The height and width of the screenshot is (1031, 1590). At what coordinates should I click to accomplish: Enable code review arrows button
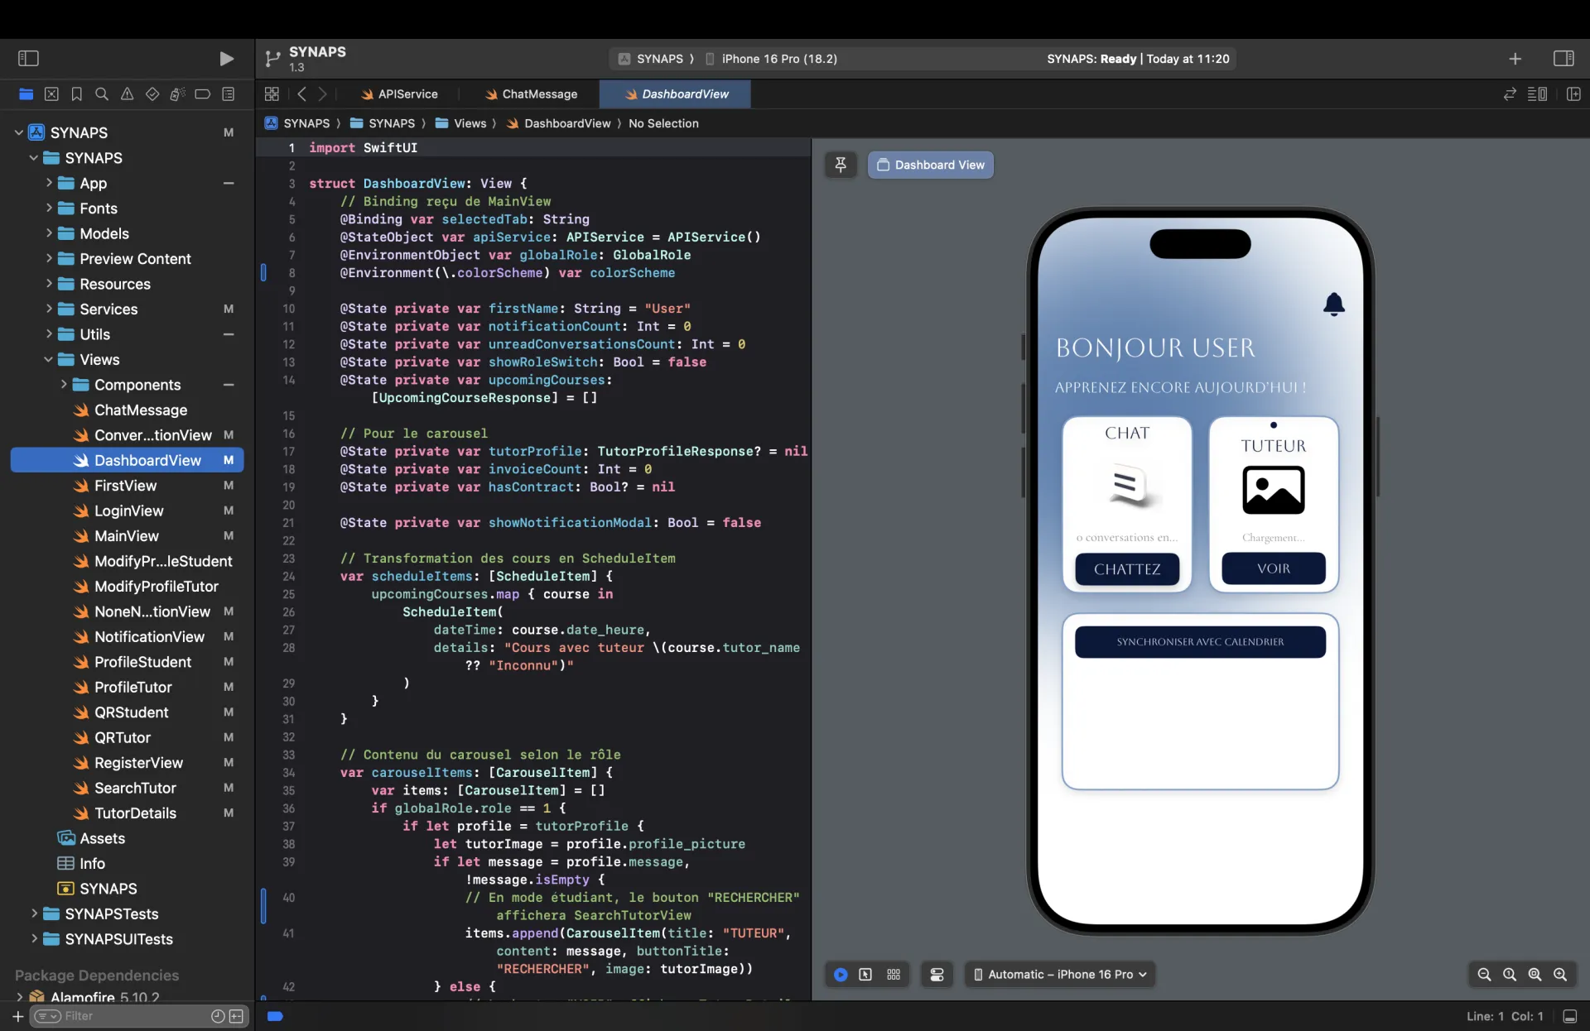pos(1510,94)
